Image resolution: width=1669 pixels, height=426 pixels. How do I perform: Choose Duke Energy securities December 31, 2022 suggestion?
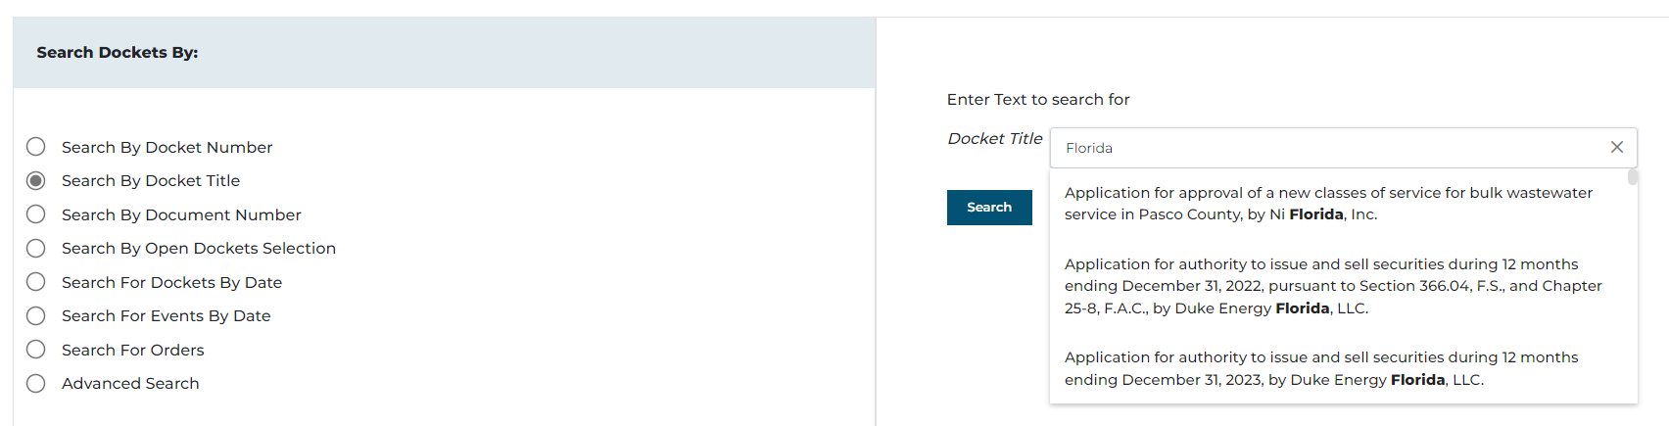click(x=1332, y=286)
